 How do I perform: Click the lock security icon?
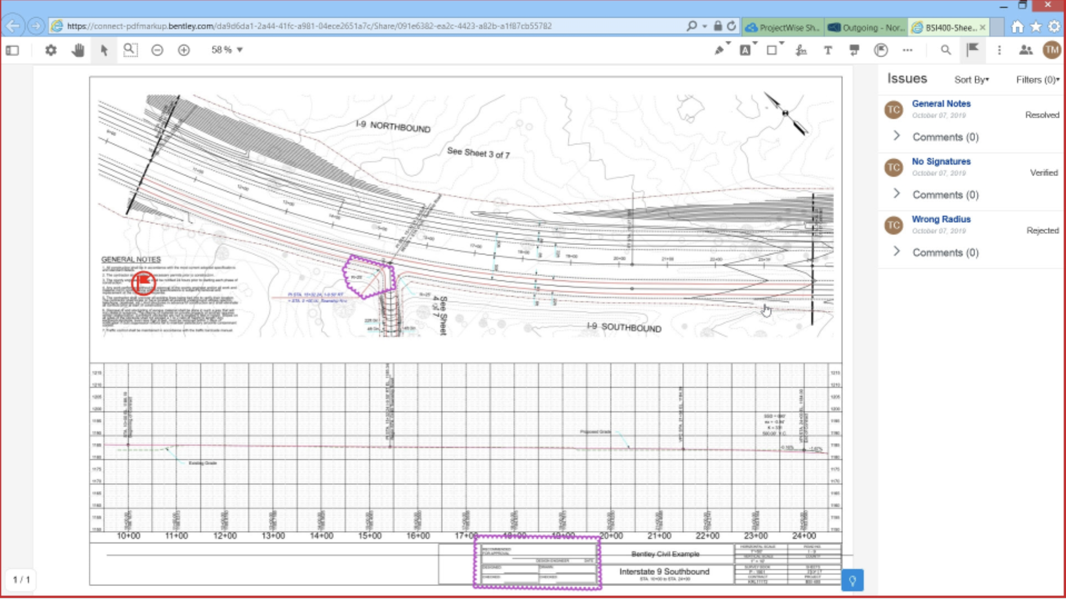(x=717, y=26)
